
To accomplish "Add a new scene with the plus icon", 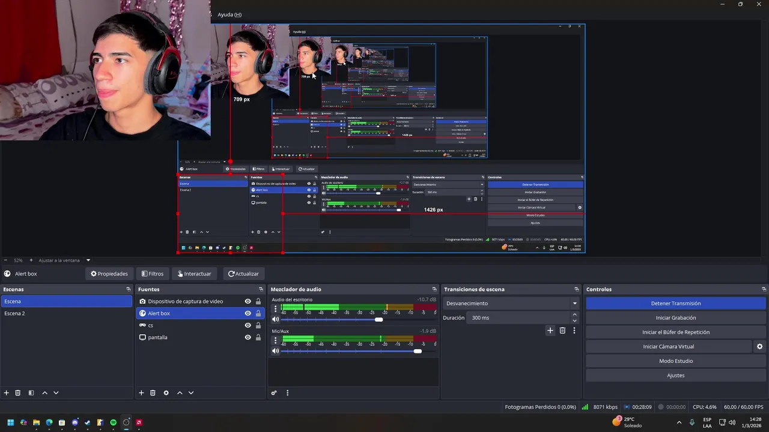I will 7,393.
